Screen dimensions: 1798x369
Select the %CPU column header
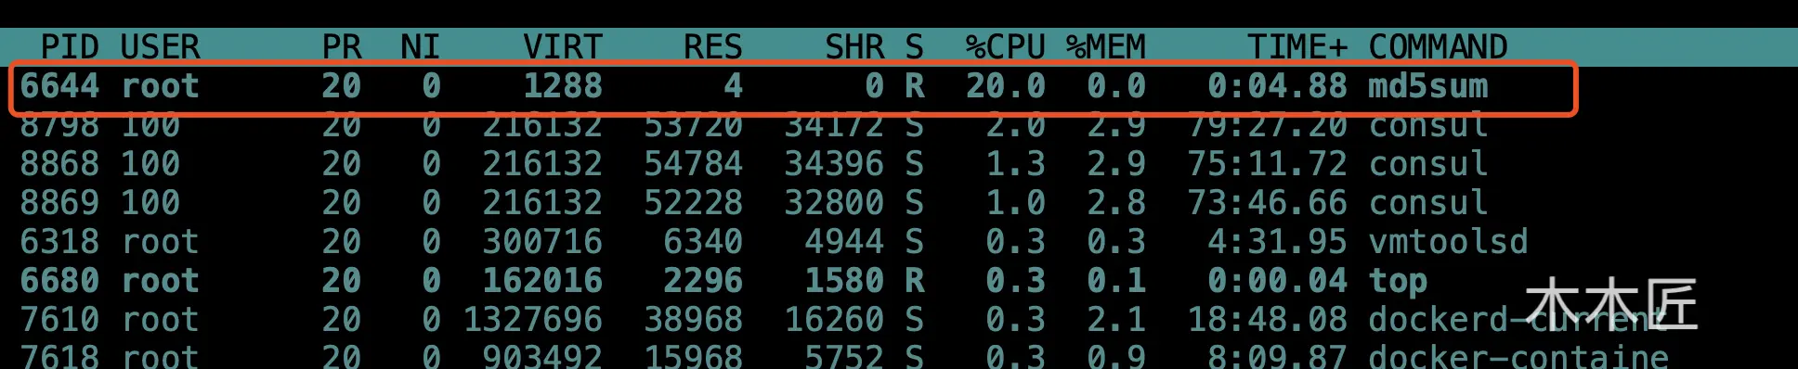tap(1006, 46)
